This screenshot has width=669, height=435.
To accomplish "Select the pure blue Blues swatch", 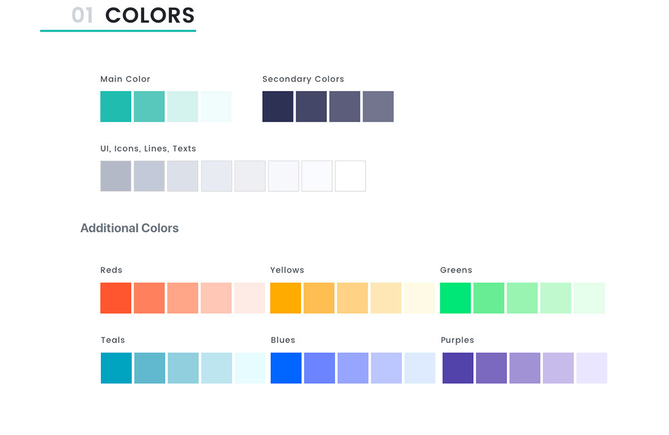I will 286,368.
